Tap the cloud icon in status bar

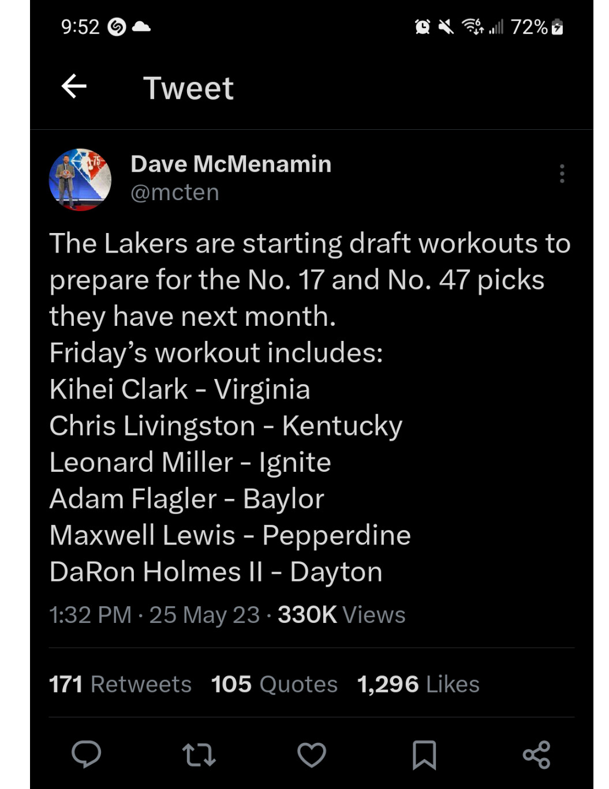(x=141, y=27)
